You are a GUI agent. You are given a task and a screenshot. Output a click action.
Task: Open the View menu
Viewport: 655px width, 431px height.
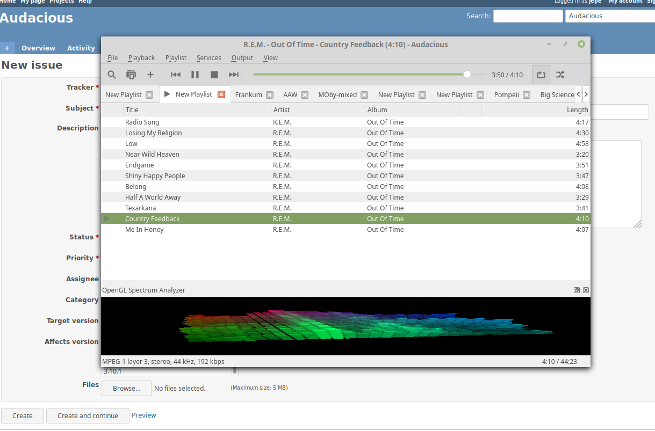tap(271, 58)
